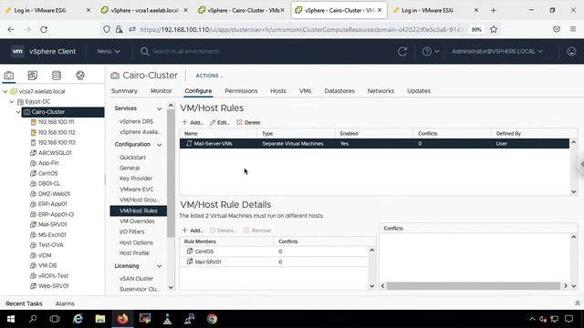Click the Alarms panel tab
This screenshot has width=584, height=328.
pos(65,303)
